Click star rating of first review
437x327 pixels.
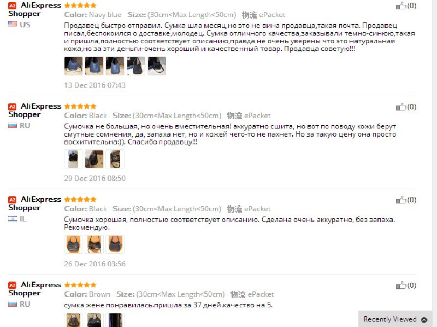[80, 5]
